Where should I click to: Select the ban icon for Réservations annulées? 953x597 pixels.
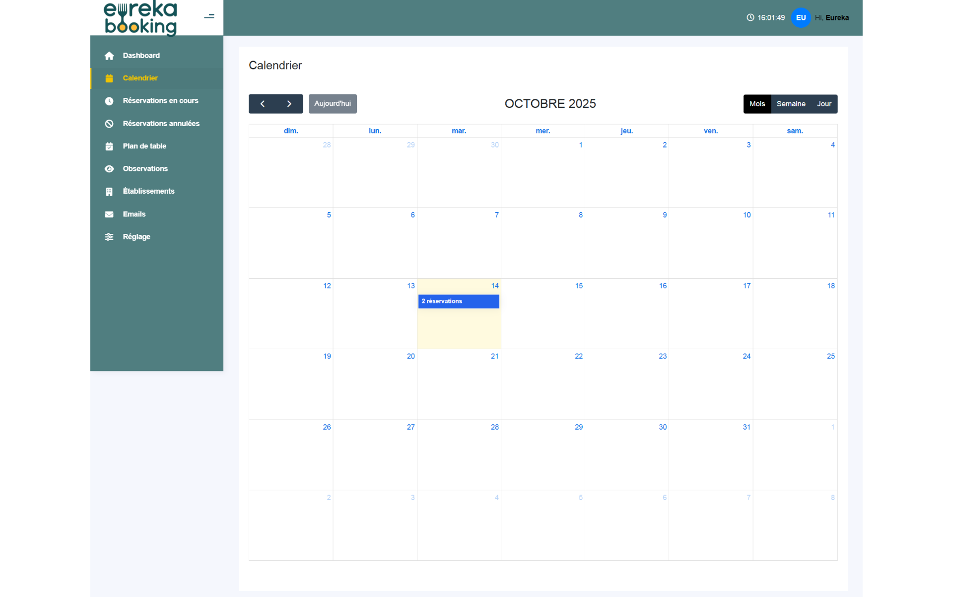109,124
